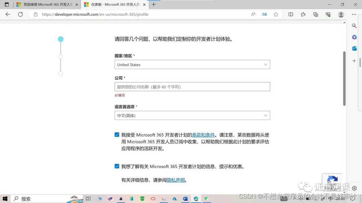Viewport: 362px width, 203px height.
Task: Click the first progress step circle
Action: 60,39
